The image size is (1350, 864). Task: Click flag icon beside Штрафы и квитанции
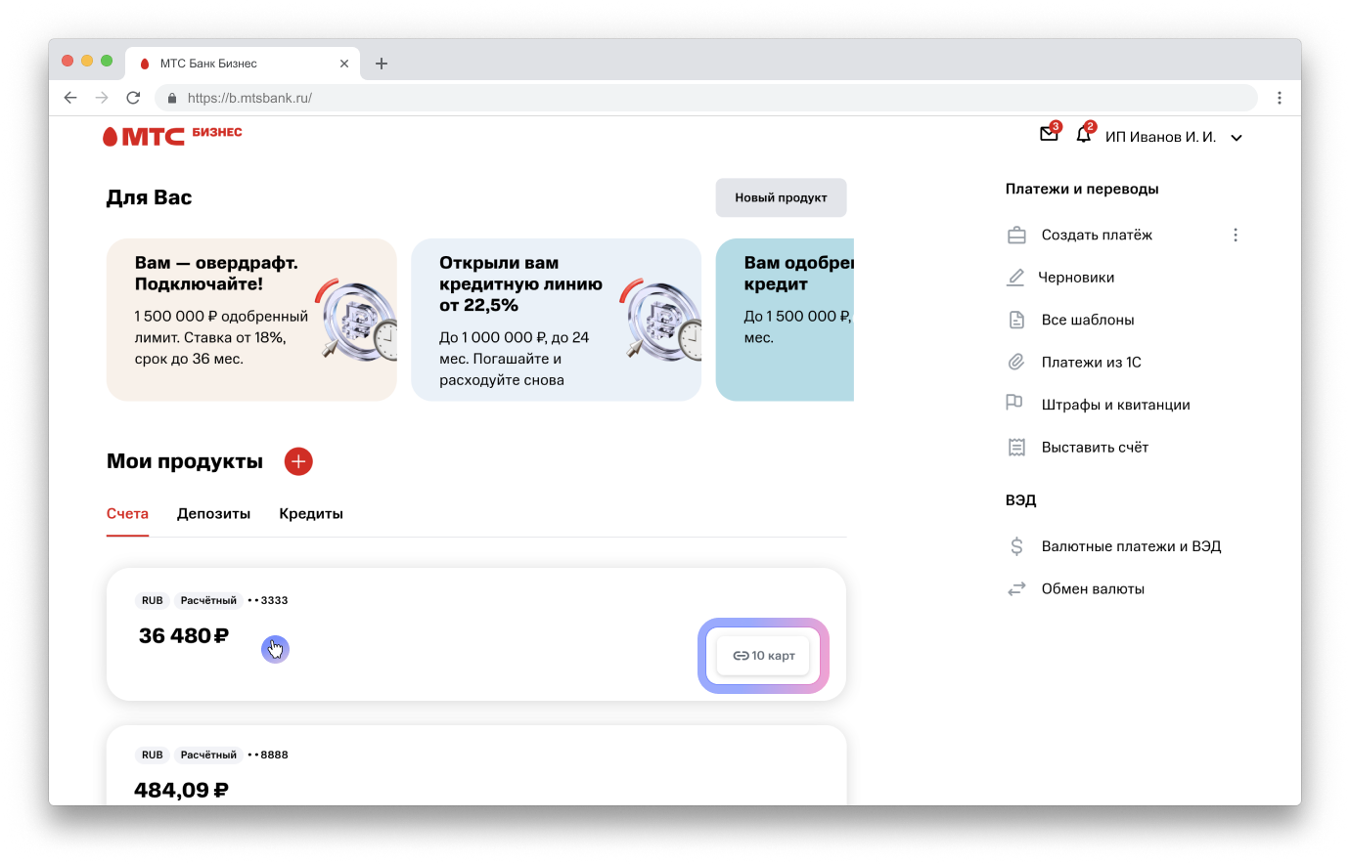tap(1014, 403)
